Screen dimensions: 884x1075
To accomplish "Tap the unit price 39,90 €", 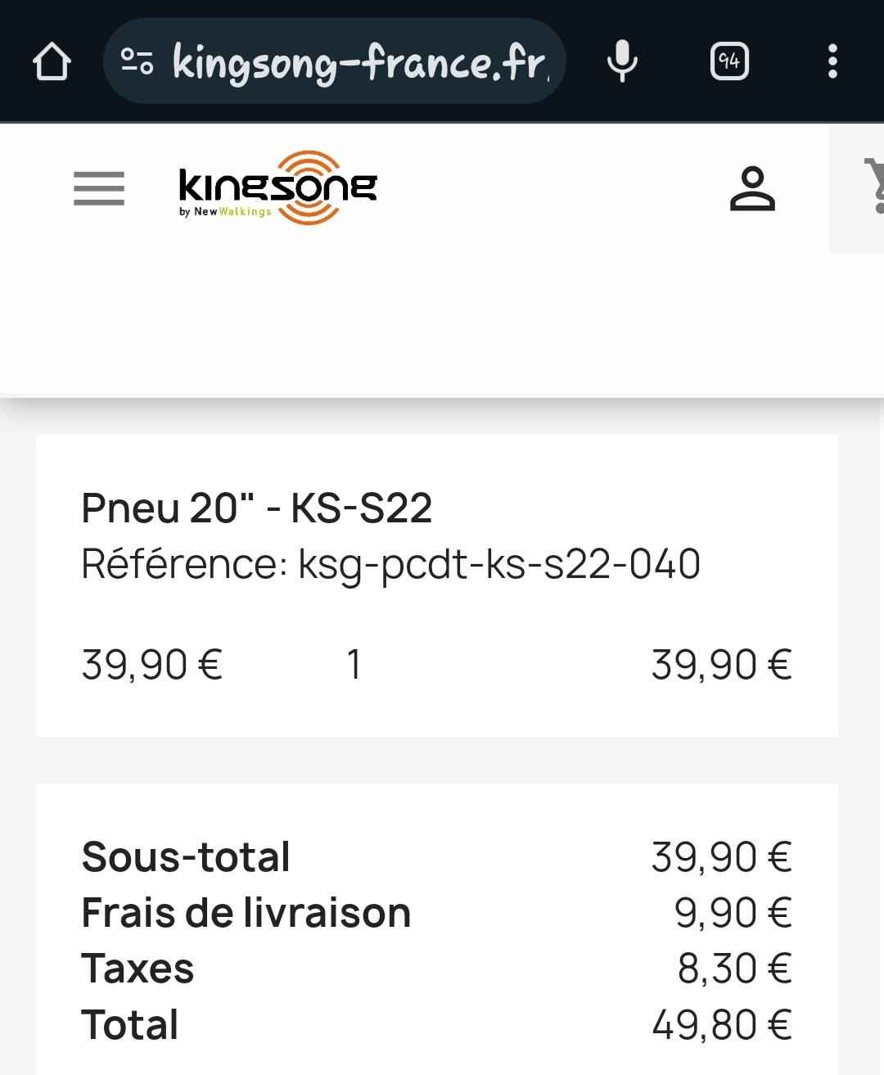I will coord(152,664).
